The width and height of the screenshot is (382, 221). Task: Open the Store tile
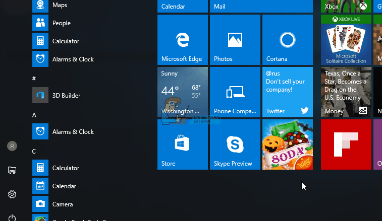pyautogui.click(x=182, y=144)
